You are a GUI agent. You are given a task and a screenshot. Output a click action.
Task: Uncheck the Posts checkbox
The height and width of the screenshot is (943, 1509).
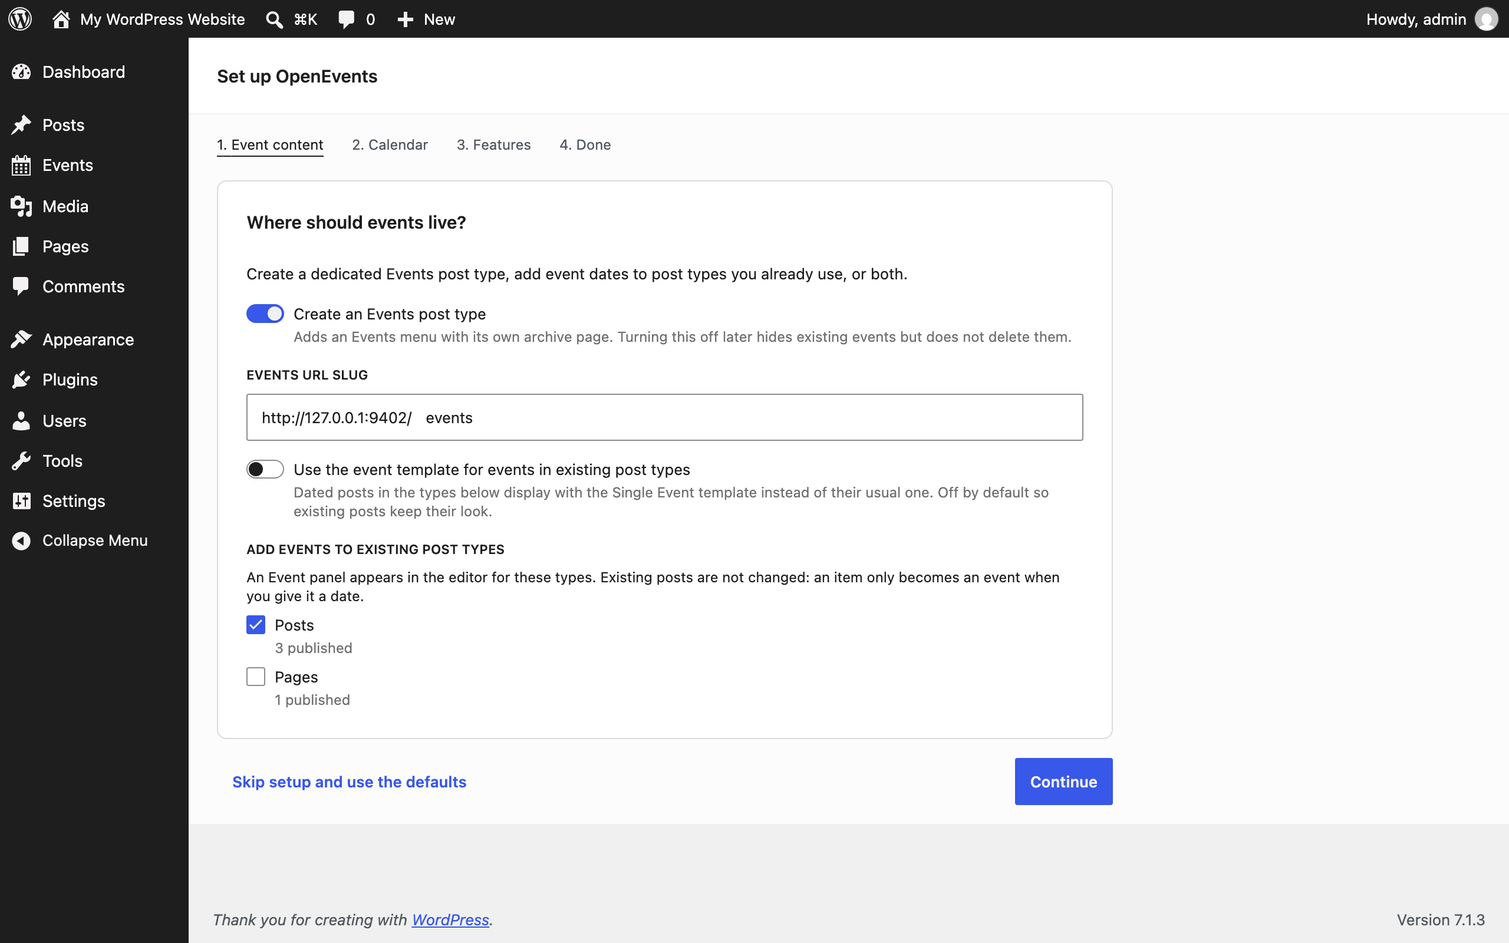click(256, 625)
